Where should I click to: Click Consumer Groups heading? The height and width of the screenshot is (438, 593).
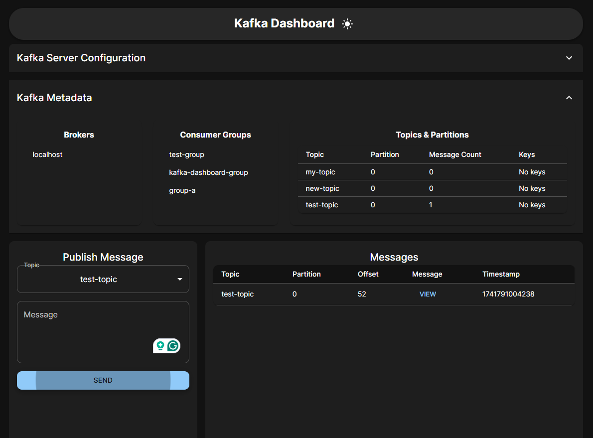(215, 135)
